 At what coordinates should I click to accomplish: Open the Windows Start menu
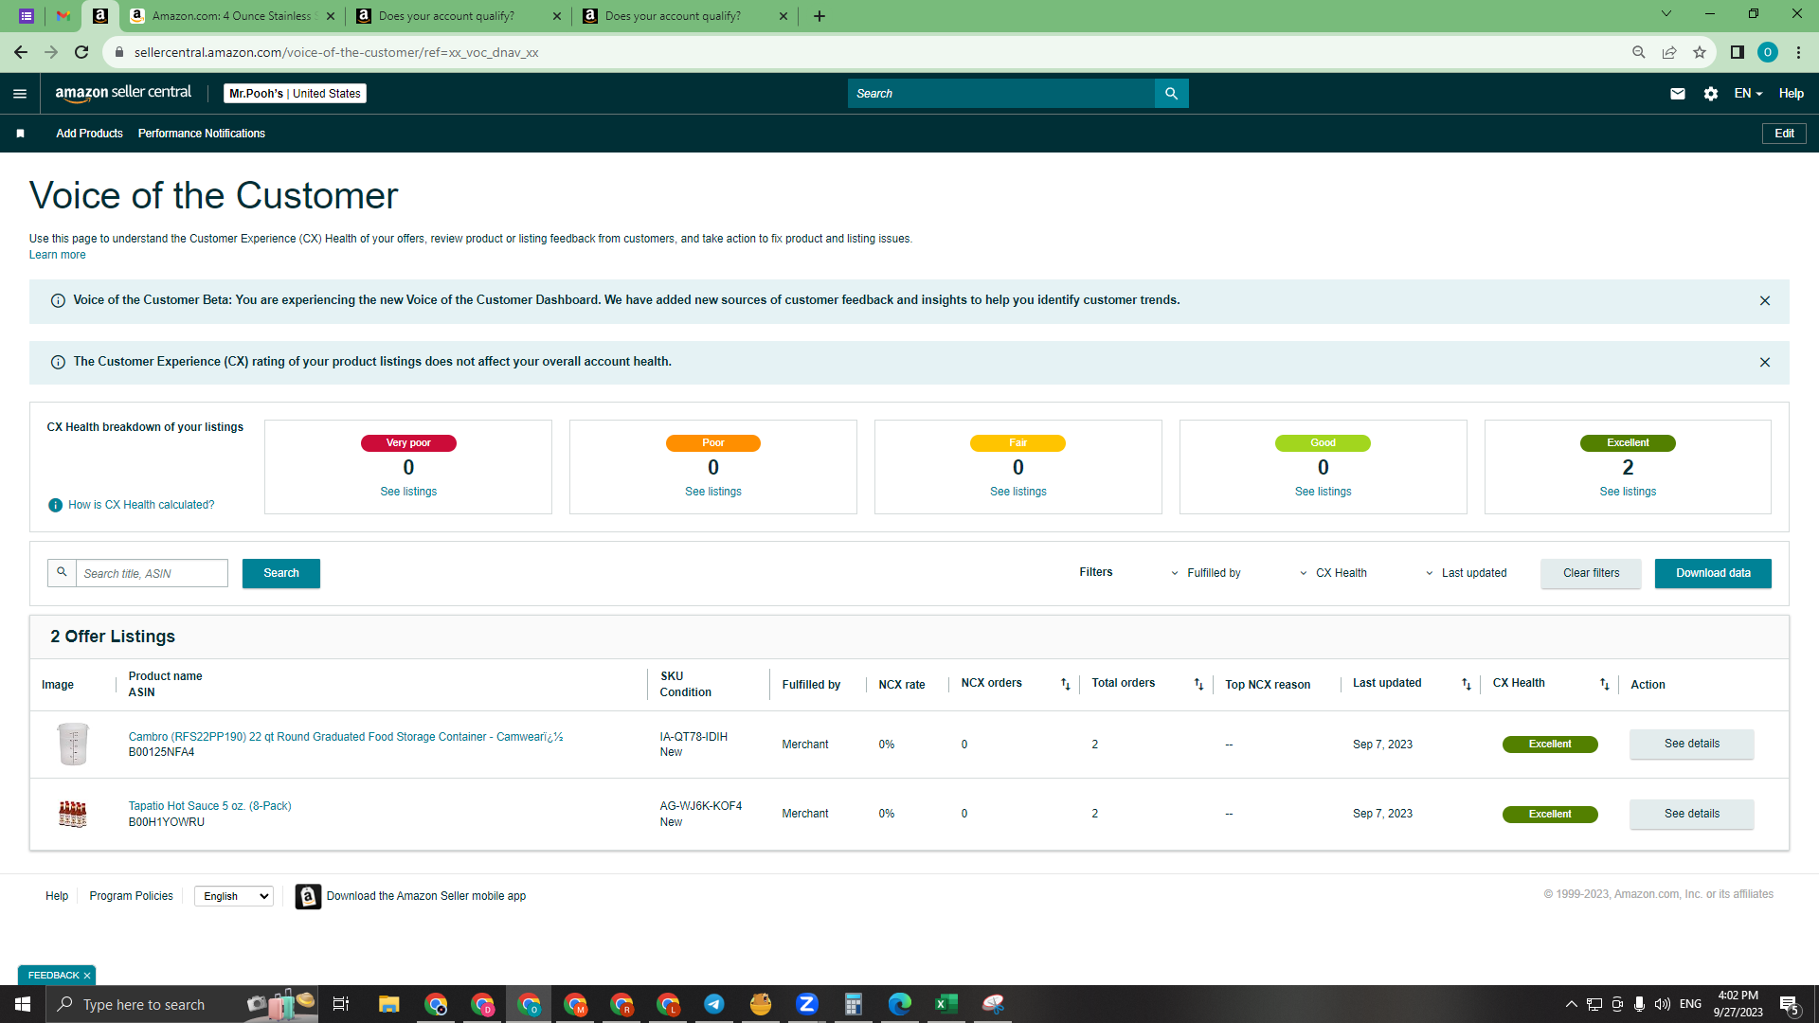pos(23,1004)
